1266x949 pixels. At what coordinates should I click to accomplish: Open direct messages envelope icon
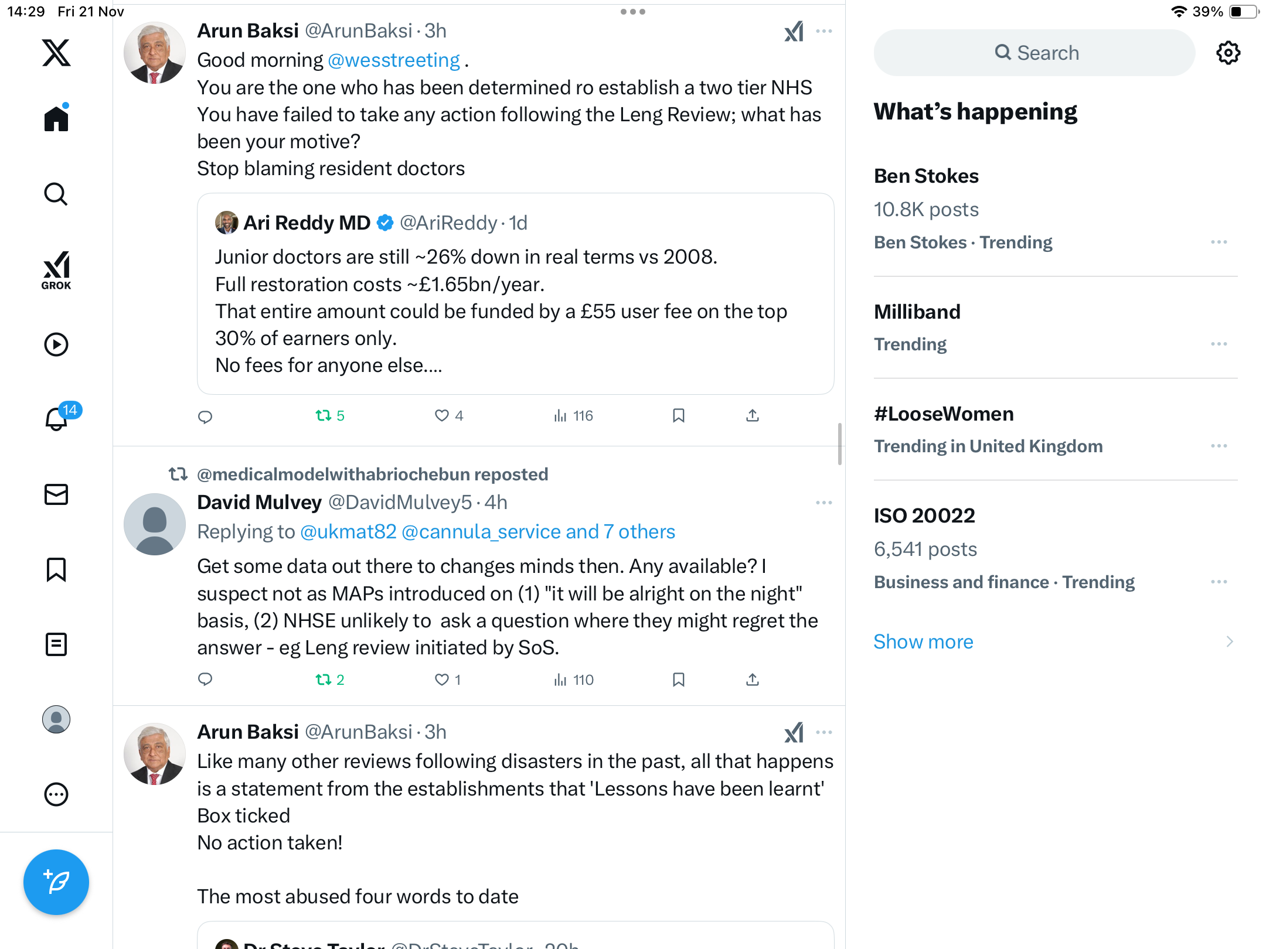[x=56, y=494]
